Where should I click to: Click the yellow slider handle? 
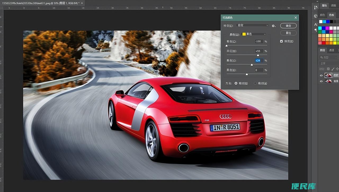tap(252, 65)
